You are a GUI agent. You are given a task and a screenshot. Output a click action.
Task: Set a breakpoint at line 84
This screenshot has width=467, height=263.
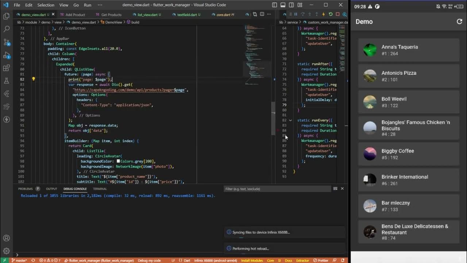coord(278,130)
